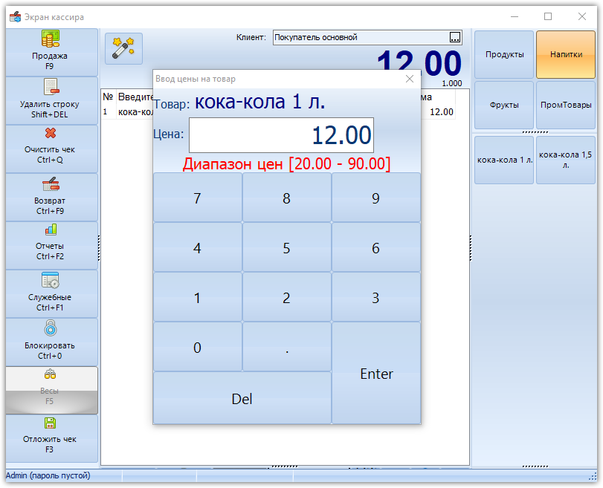The width and height of the screenshot is (603, 488).
Task: Click the Enter key on keypad
Action: (x=376, y=374)
